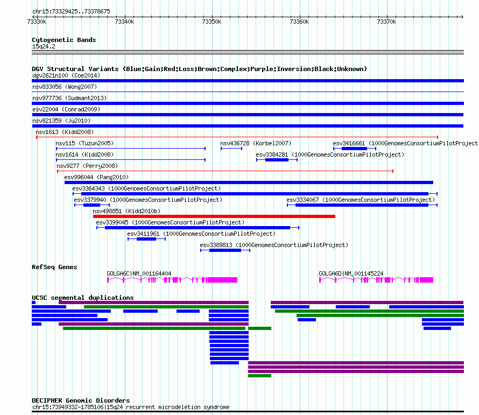
Task: Click the 73360k ruler tick label
Action: 299,22
